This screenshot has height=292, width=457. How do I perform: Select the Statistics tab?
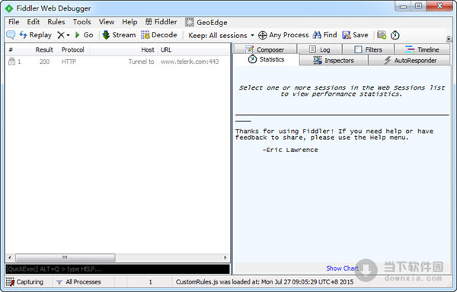(266, 59)
